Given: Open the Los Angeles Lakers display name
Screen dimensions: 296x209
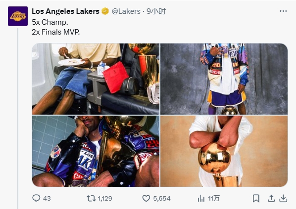Looking at the screenshot, I should [65, 11].
